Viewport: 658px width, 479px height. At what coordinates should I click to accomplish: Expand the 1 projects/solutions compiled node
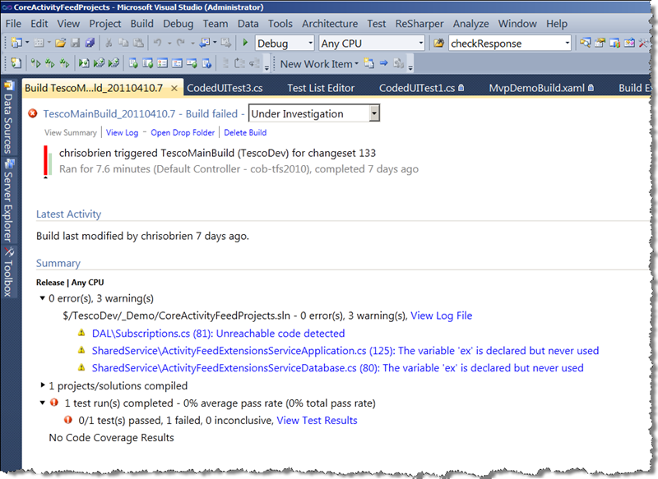click(43, 385)
